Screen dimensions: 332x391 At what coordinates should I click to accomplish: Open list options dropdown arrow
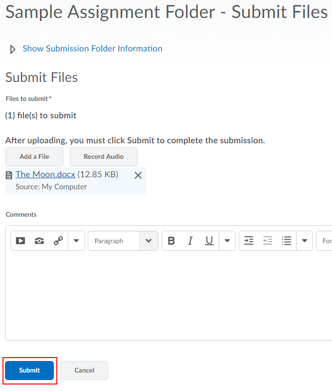coord(305,241)
